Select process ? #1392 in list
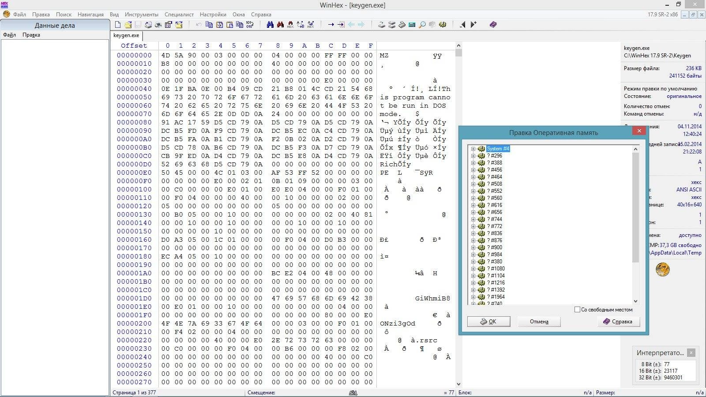The image size is (706, 397). pyautogui.click(x=496, y=290)
